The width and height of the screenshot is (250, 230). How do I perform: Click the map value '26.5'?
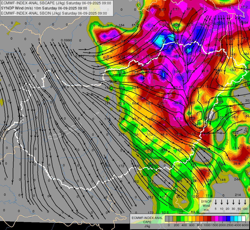tap(235, 117)
